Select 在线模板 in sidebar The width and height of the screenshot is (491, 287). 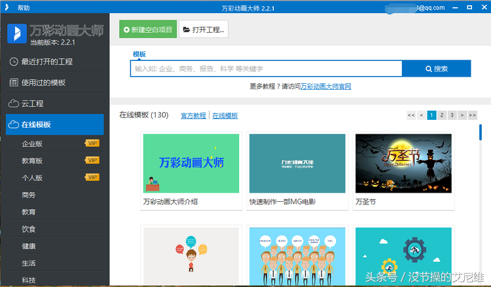point(55,124)
